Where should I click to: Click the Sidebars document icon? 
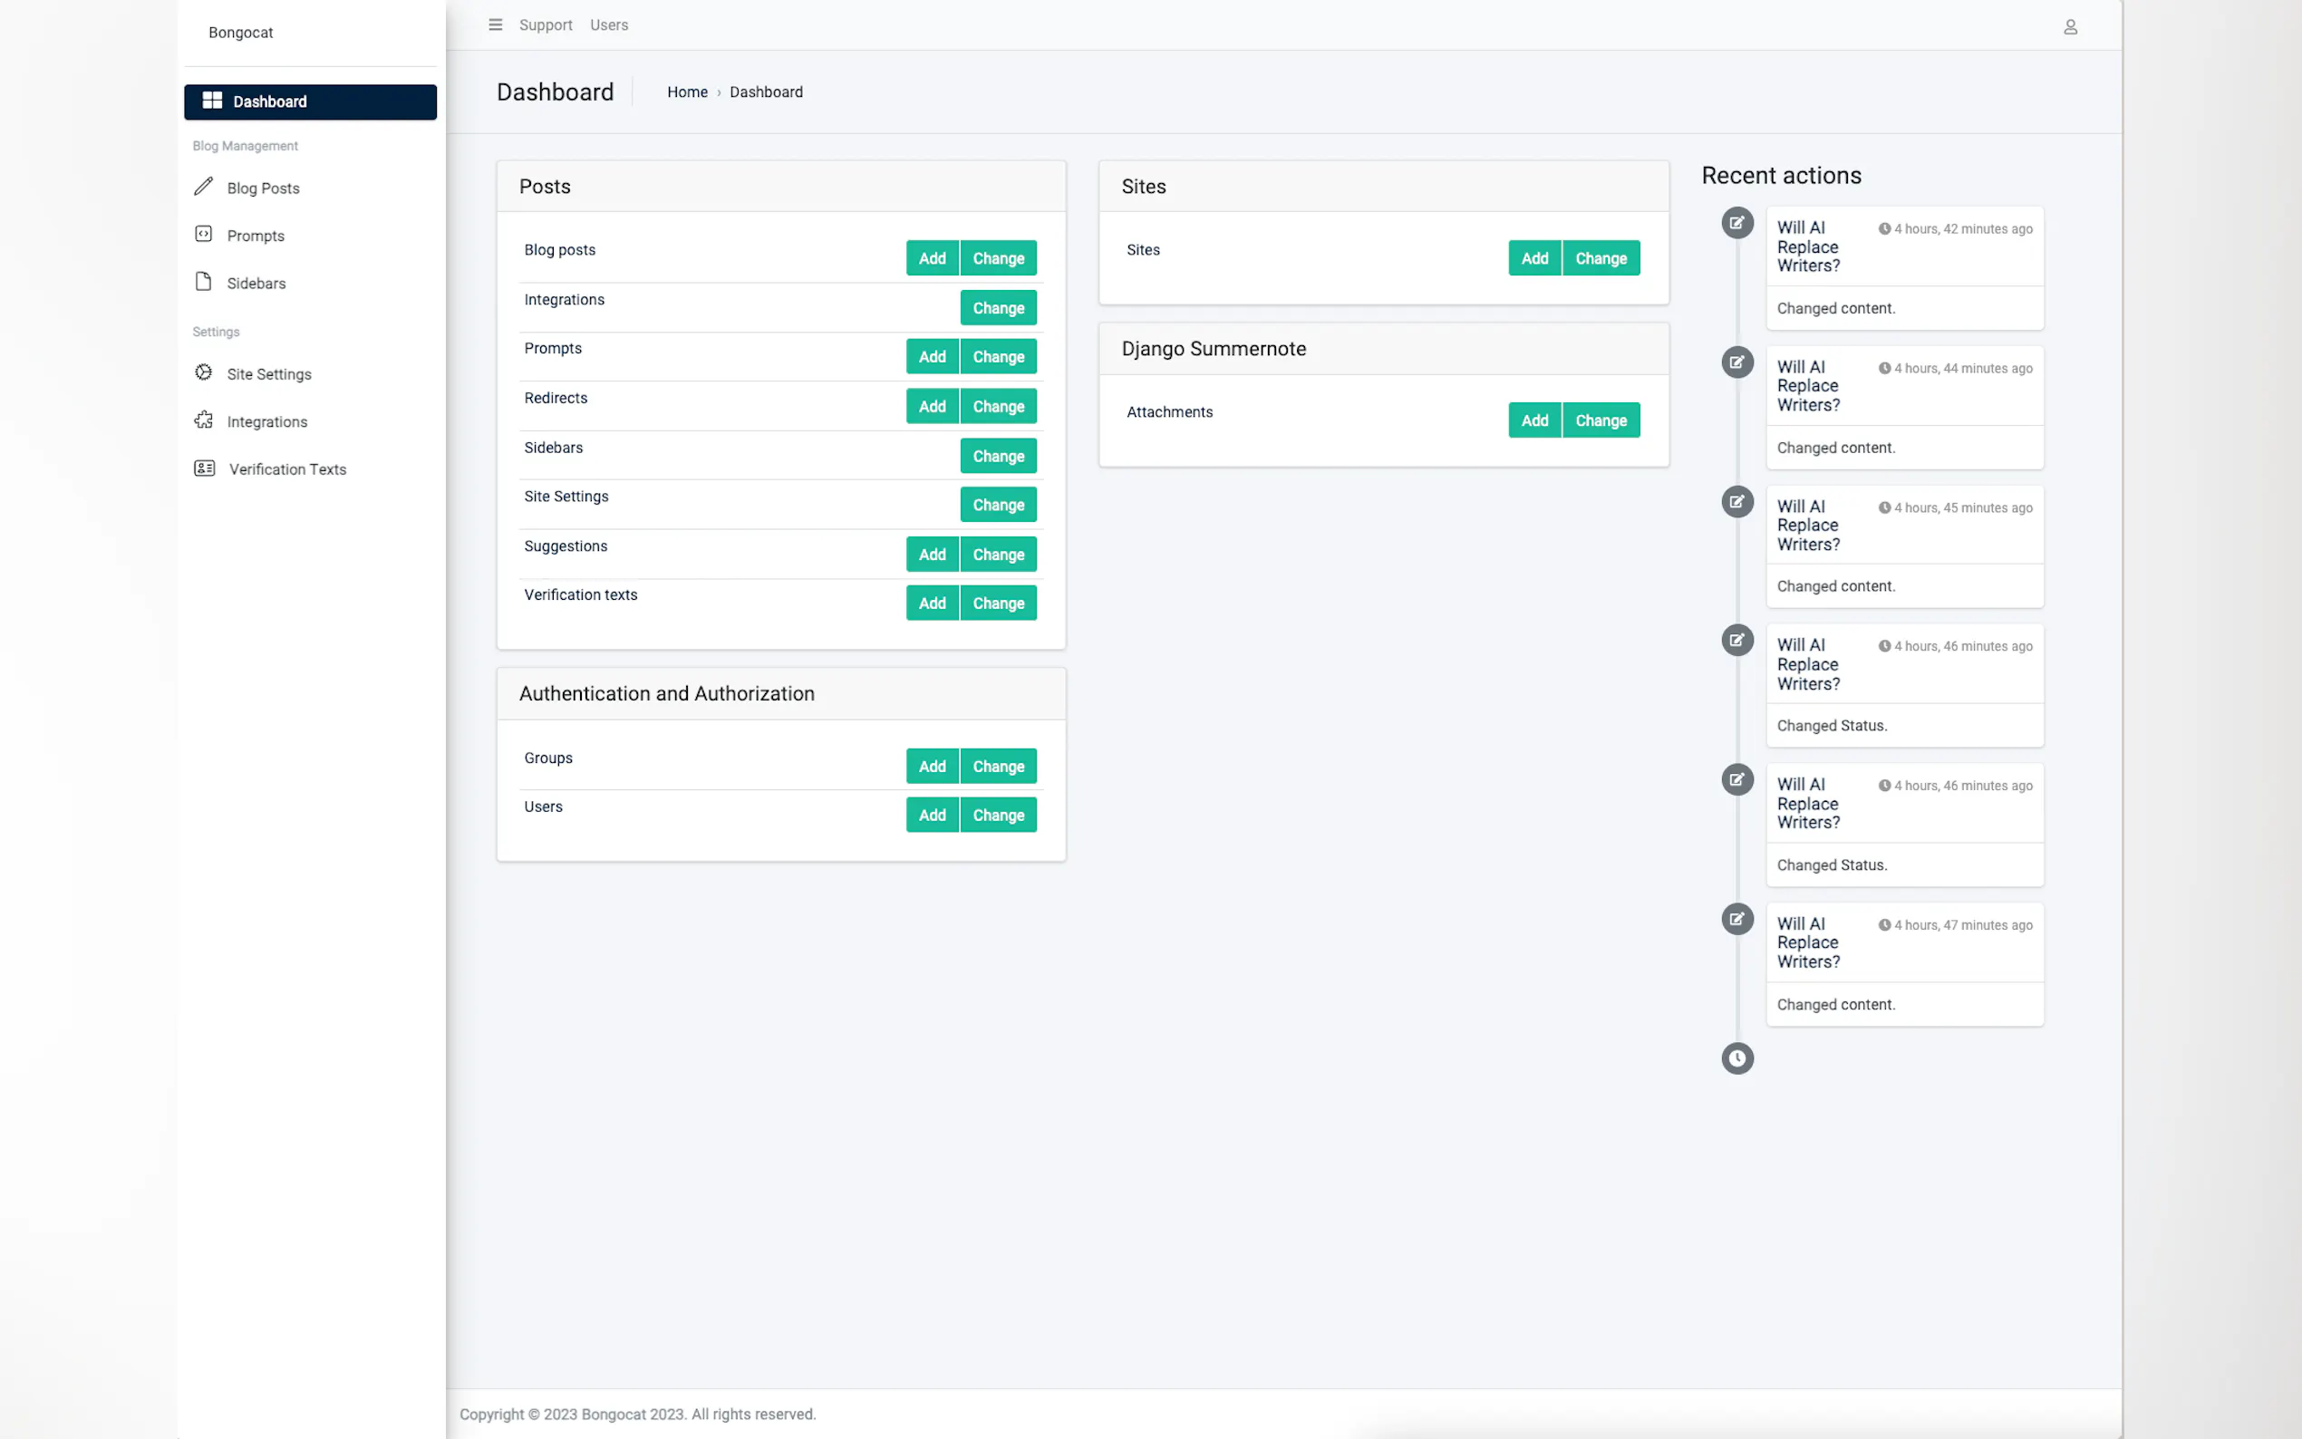click(x=204, y=282)
